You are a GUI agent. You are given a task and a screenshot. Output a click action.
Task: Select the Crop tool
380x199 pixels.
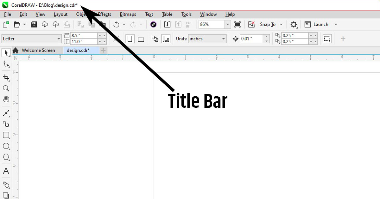point(6,77)
